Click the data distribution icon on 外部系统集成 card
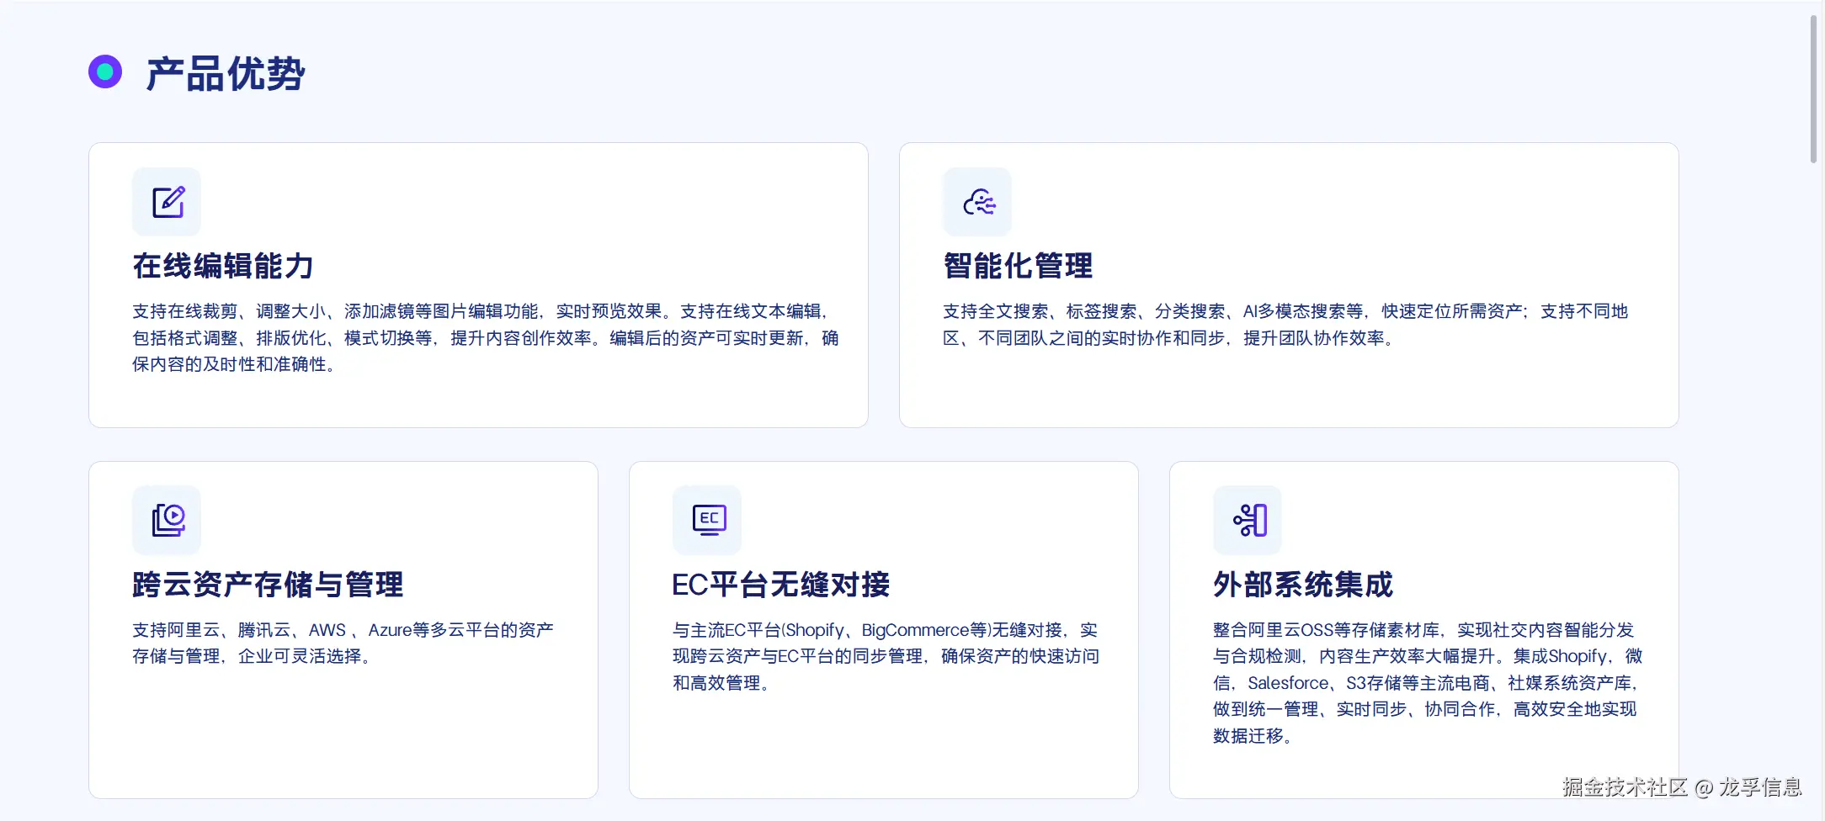 coord(1248,520)
